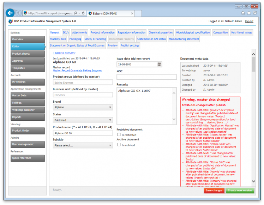Click the Remarks box scroll down arrow
Screen dimensions: 264x205
(174, 119)
